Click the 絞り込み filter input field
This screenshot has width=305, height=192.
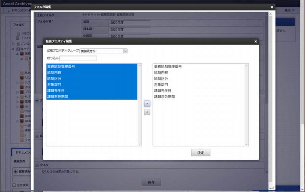coord(78,58)
